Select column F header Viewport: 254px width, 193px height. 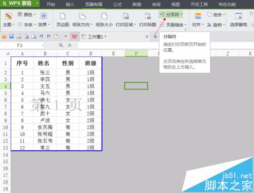[136, 54]
